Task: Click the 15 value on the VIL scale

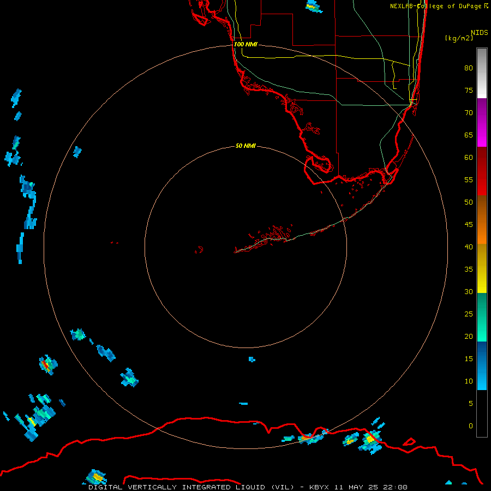Action: [x=469, y=359]
